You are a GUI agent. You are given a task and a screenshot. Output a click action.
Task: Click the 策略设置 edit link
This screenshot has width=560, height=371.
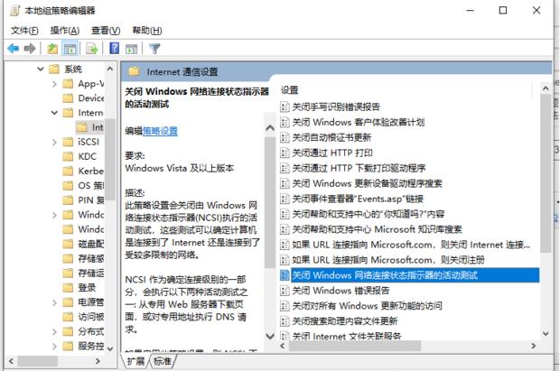click(160, 131)
